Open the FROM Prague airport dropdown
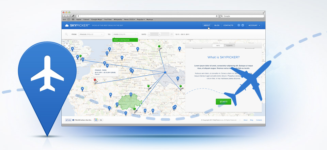 [x=91, y=34]
